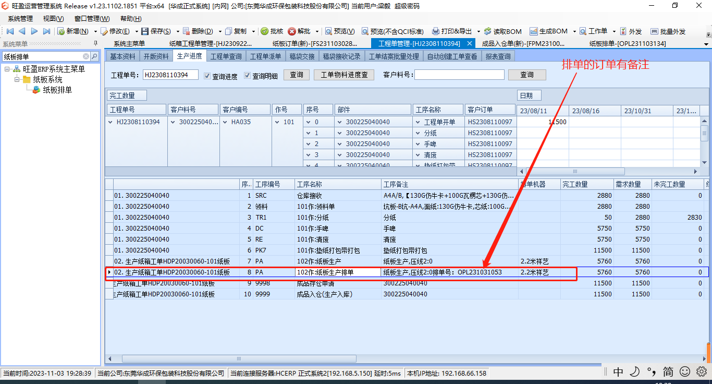This screenshot has height=384, width=712.
Task: Click 预览(不含QCI标准) preview icon
Action: pos(365,31)
